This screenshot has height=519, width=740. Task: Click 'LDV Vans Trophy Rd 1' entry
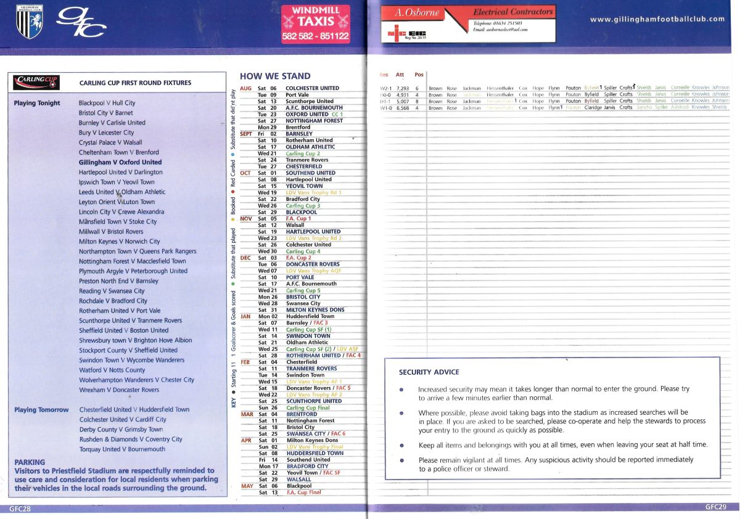click(314, 192)
